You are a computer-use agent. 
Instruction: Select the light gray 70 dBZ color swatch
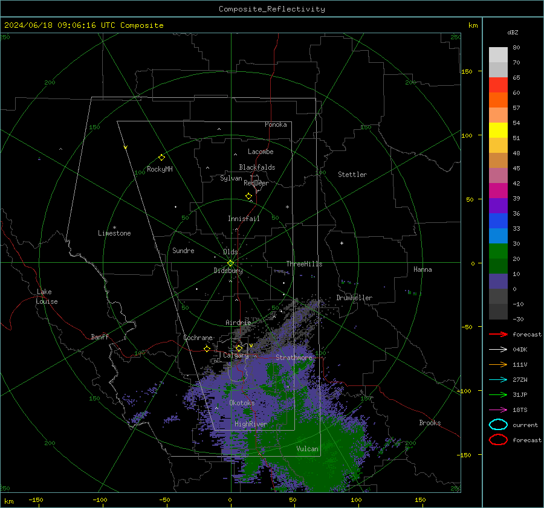tap(498, 55)
